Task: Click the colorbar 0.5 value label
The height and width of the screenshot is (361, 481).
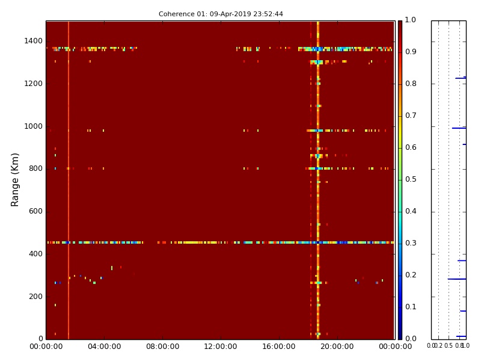Action: point(411,179)
